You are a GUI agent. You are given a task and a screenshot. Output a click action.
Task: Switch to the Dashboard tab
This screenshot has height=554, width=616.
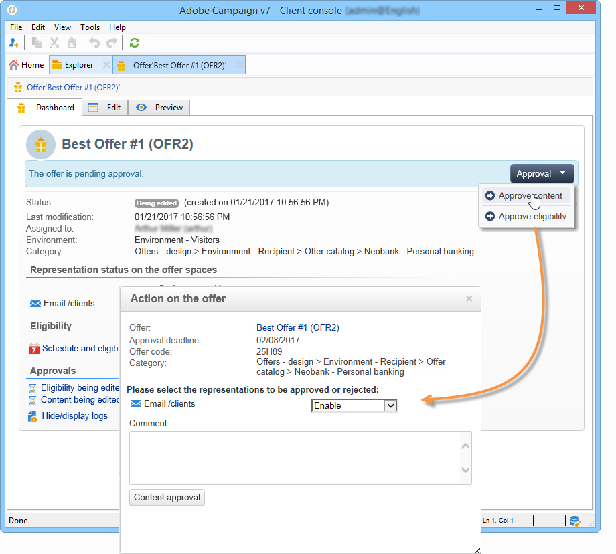45,108
